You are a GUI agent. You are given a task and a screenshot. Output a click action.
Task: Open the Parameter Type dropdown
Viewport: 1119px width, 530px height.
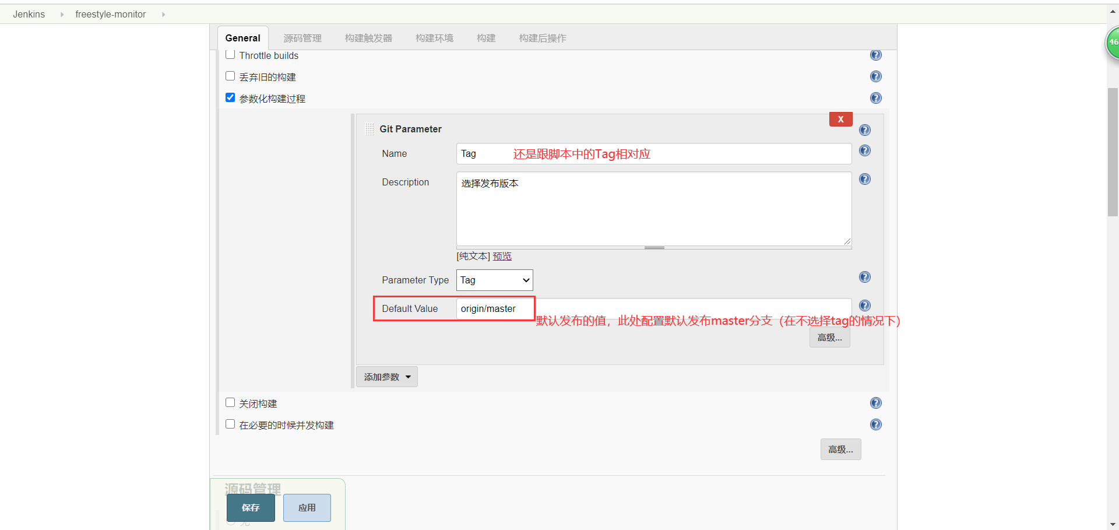495,280
